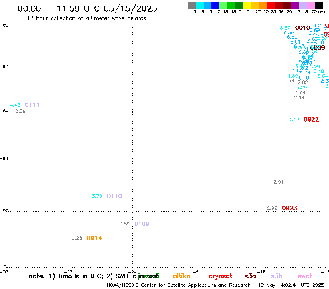This screenshot has width=329, height=289.
Task: Select the s3b time label '0111'
Action: pos(32,105)
